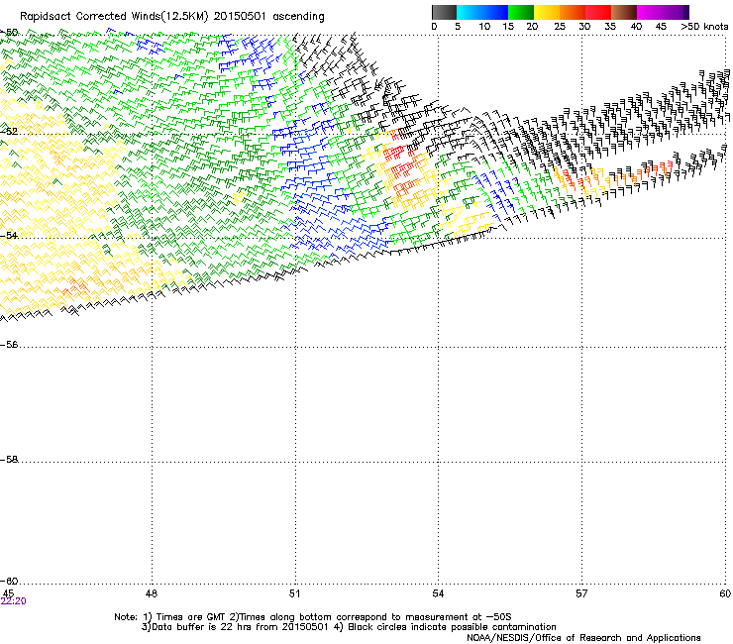Click the green 15-20 knots legend segment
The height and width of the screenshot is (644, 733).
pos(521,12)
